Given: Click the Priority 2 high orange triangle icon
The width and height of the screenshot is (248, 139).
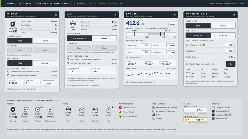Looking at the screenshot, I should click(x=120, y=112).
